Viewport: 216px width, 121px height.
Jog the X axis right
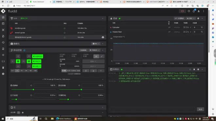[24, 61]
